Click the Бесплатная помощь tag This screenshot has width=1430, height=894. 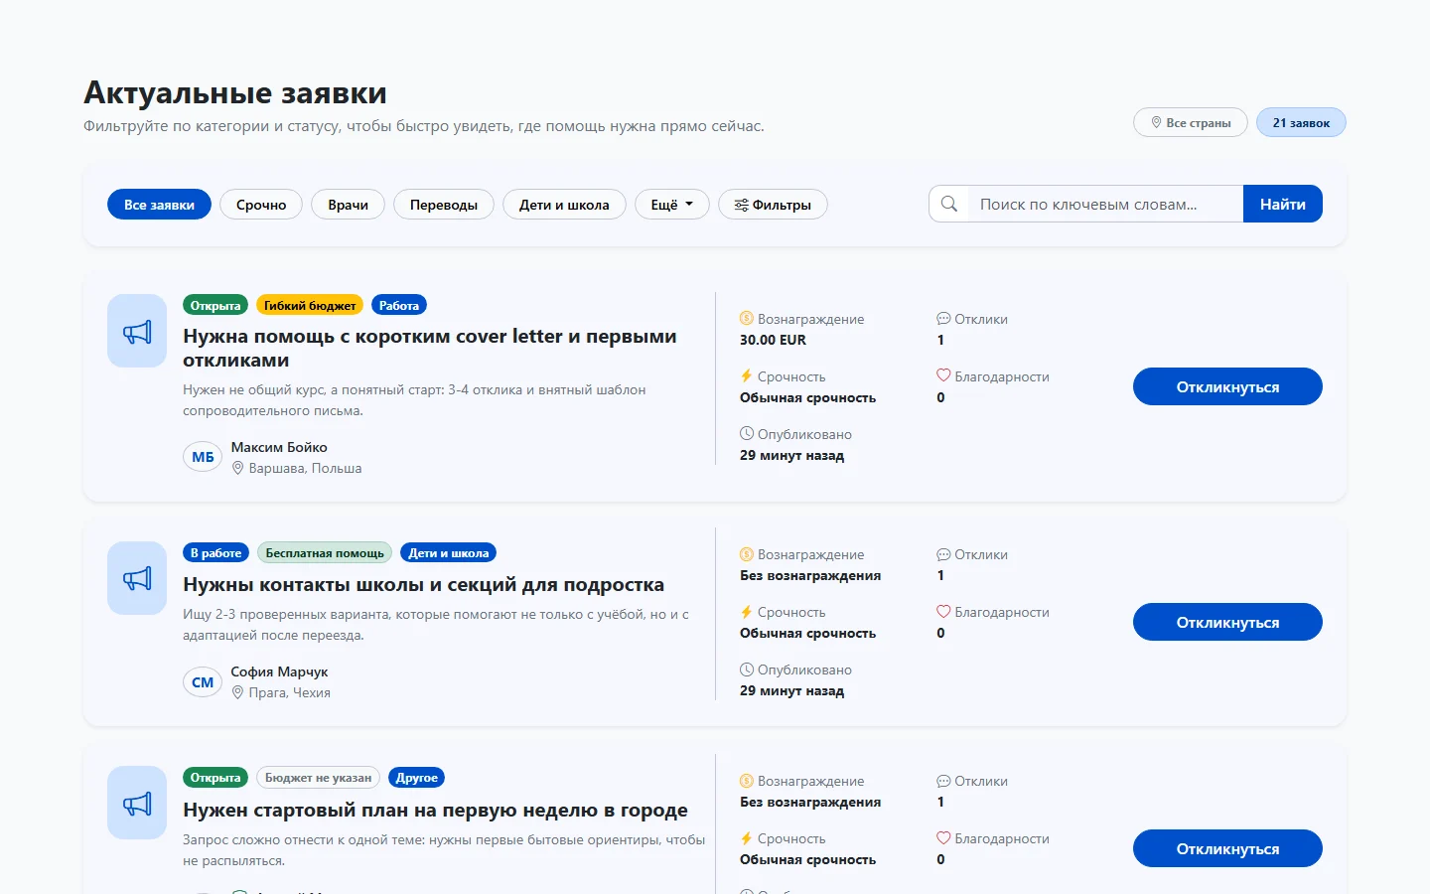[x=325, y=552]
